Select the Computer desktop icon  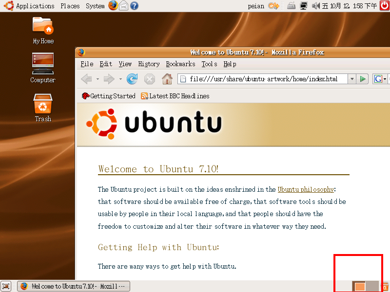click(x=43, y=68)
